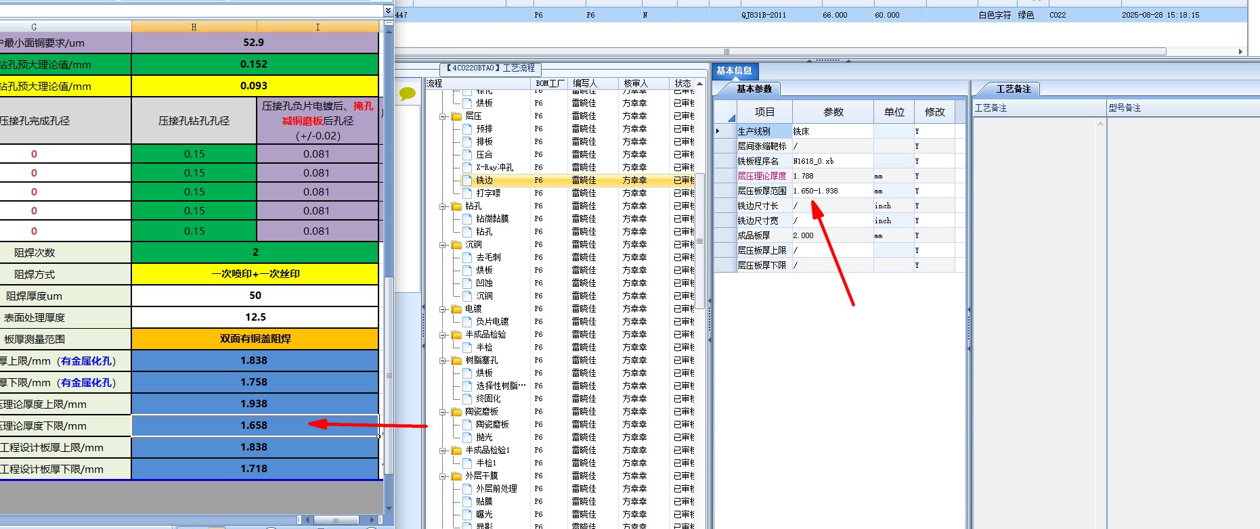The height and width of the screenshot is (529, 1260).
Task: Click document icon beside X-Ray冲孔
Action: point(467,167)
